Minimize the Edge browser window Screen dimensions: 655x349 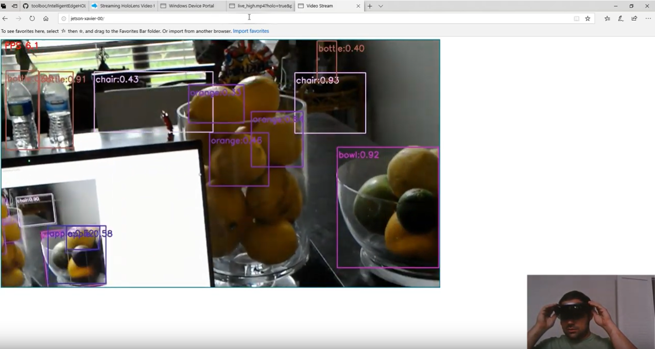pyautogui.click(x=616, y=6)
